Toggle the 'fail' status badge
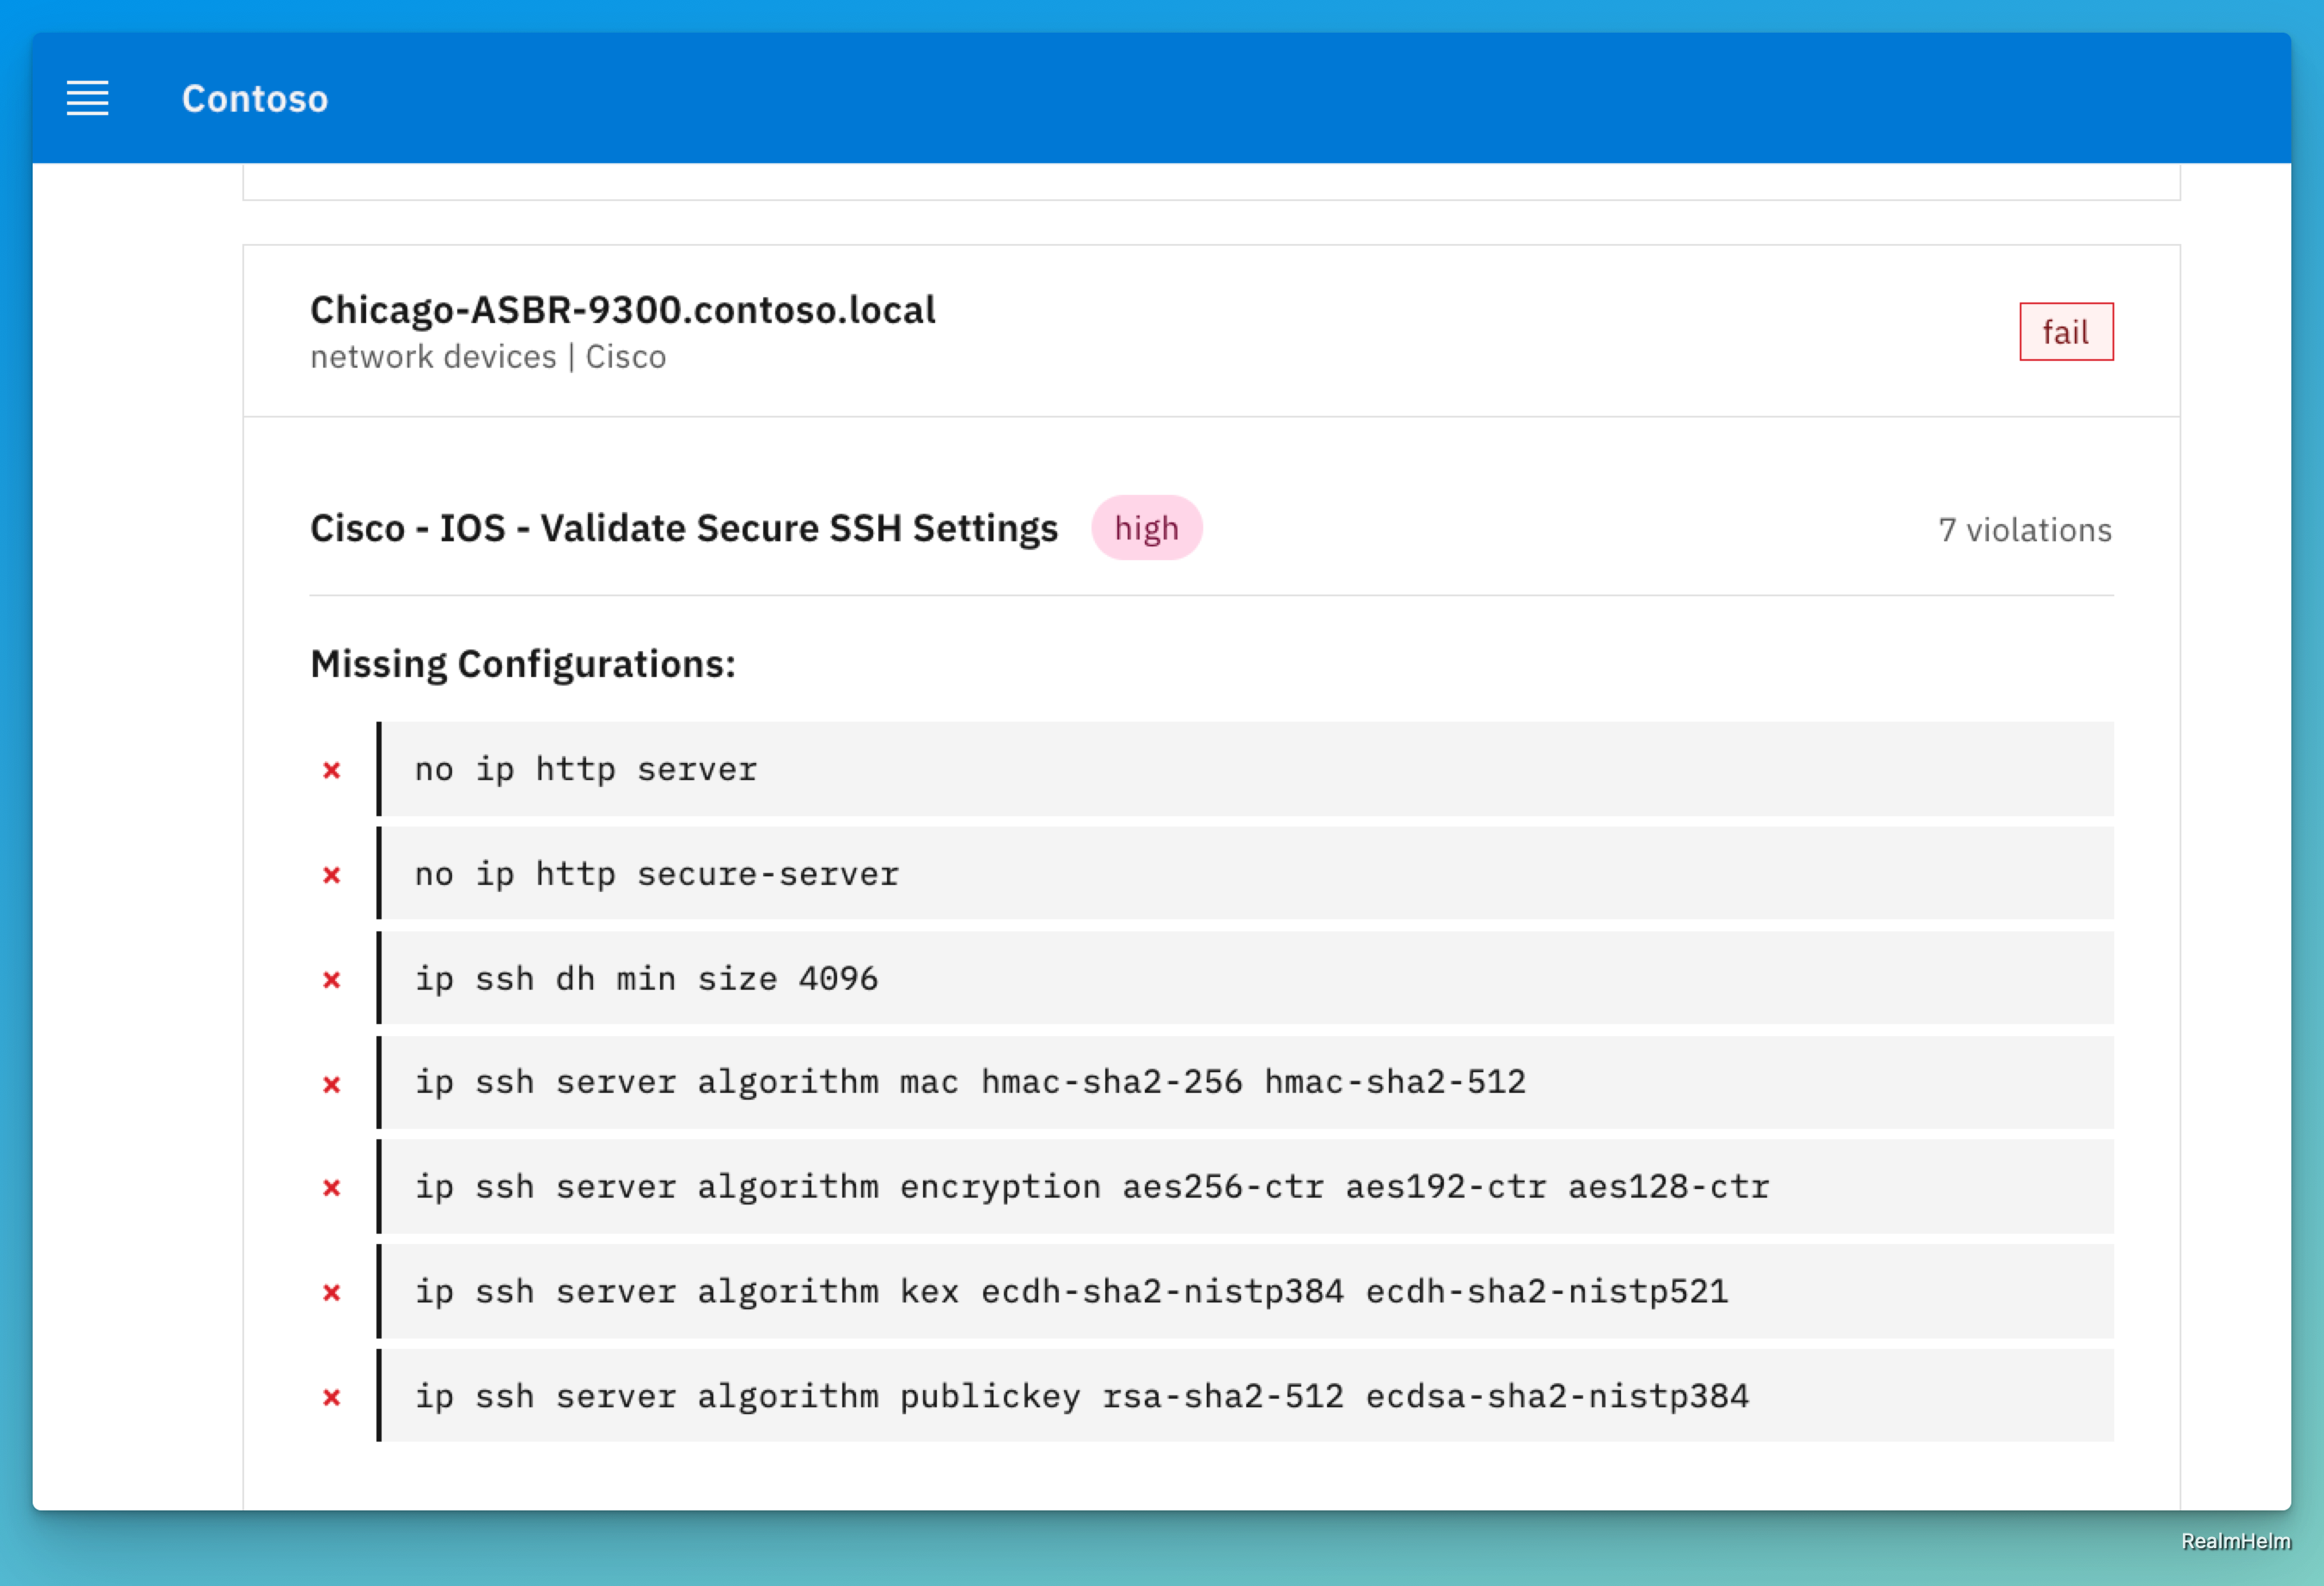 tap(2066, 332)
